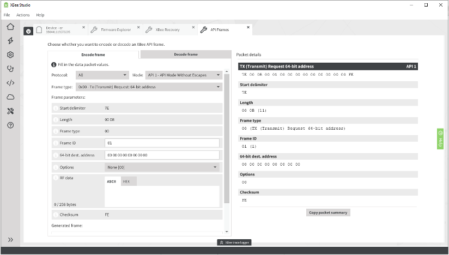Click the info icon beside RF data

56,178
